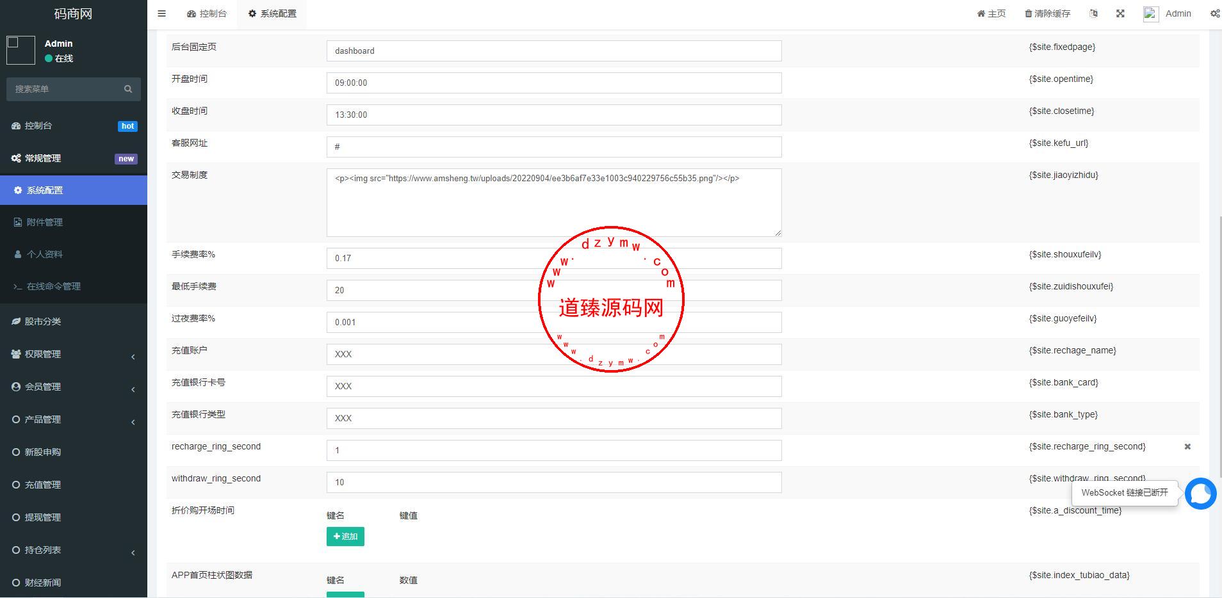
Task: Open 附件管理 in the sidebar
Action: 74,222
